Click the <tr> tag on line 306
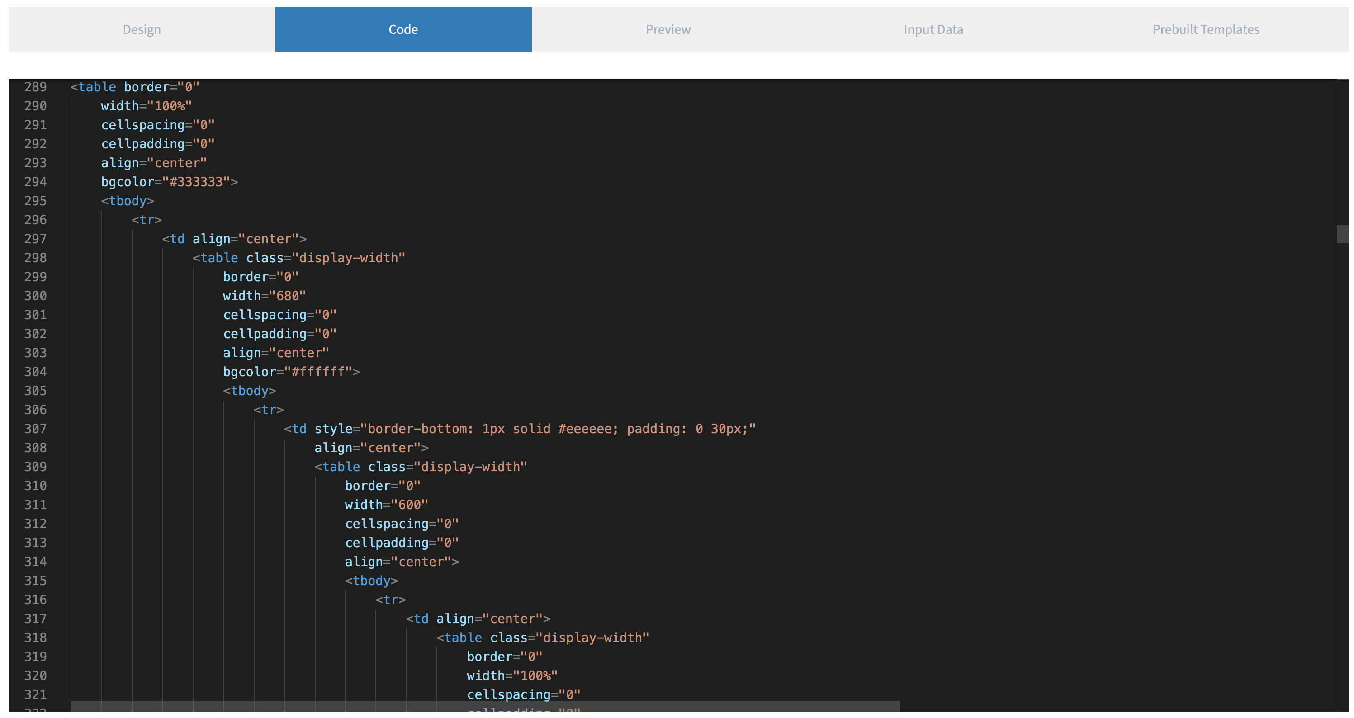The image size is (1354, 718). point(269,410)
